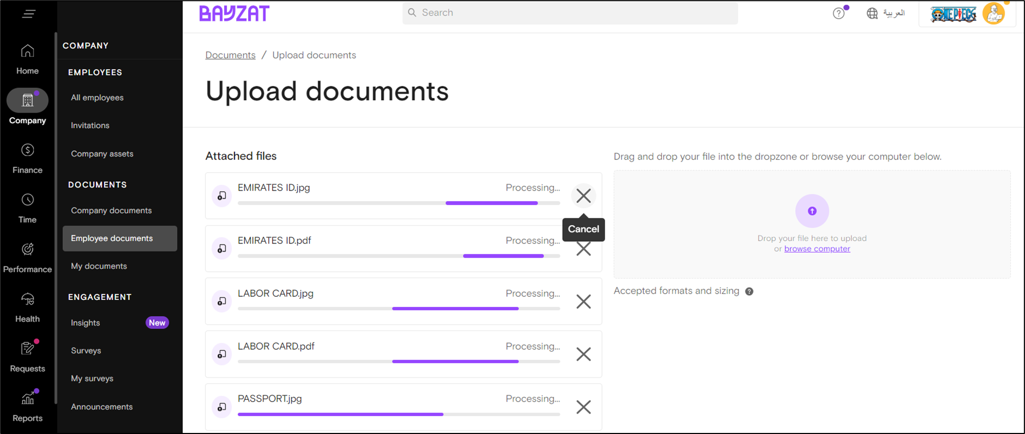Open the Finance dollar icon

(27, 150)
